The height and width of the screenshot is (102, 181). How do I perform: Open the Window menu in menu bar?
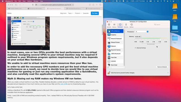pos(36,1)
